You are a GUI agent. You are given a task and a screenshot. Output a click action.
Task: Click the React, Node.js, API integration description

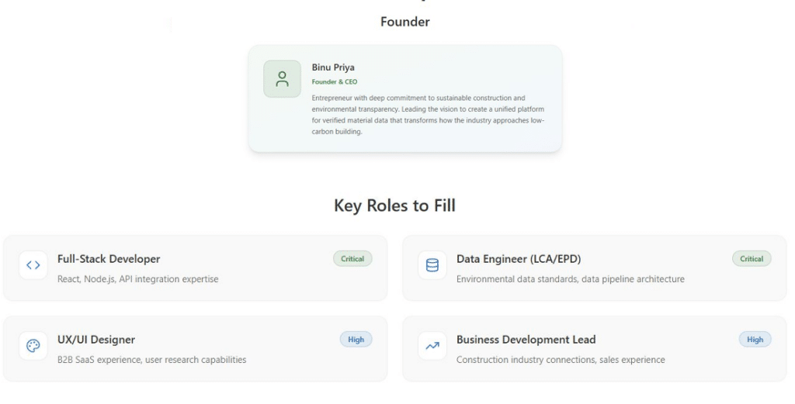[138, 279]
